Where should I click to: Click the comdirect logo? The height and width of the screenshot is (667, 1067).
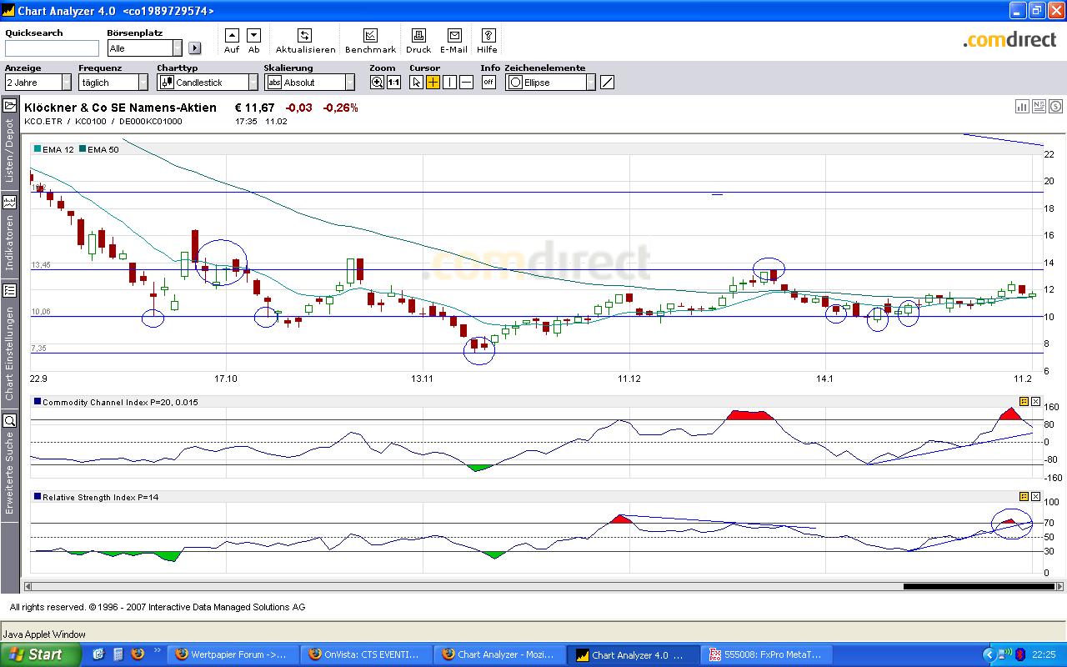click(x=1009, y=39)
